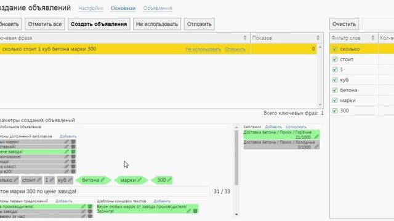Edit the word token 'куб'
This screenshot has height=221, width=394.
[70, 180]
